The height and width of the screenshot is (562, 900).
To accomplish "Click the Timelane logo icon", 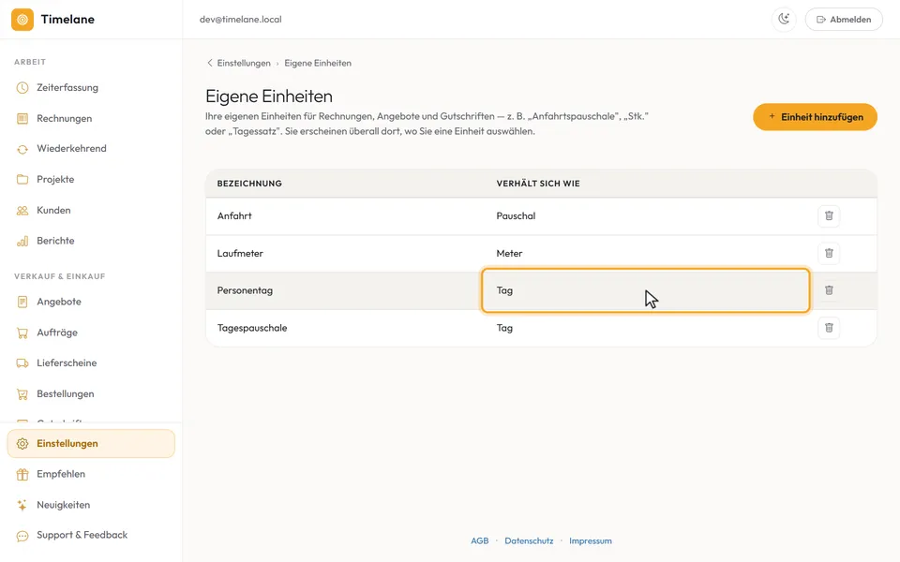I will [x=22, y=20].
